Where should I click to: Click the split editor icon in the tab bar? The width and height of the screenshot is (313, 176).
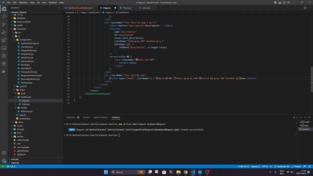coord(305,8)
